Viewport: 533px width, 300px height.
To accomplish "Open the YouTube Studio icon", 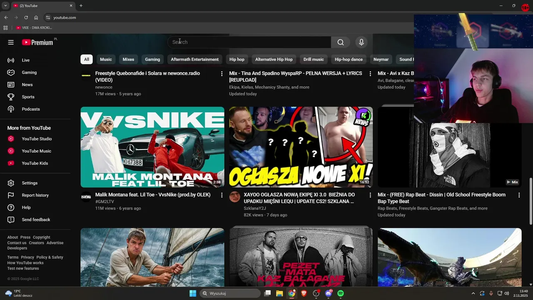I will point(11,139).
